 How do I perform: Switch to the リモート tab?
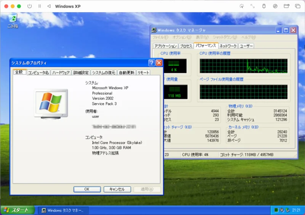coord(143,73)
